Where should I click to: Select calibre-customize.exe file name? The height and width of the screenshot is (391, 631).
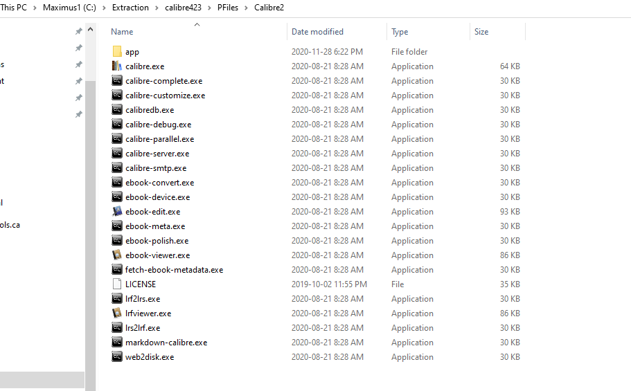coord(166,96)
